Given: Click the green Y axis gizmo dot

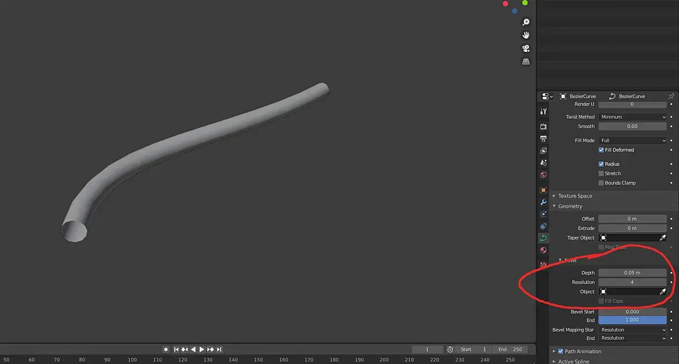Looking at the screenshot, I should [x=525, y=3].
